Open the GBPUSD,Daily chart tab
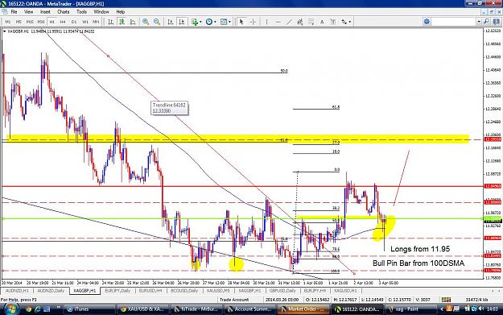The height and width of the screenshot is (315, 503). (282, 291)
